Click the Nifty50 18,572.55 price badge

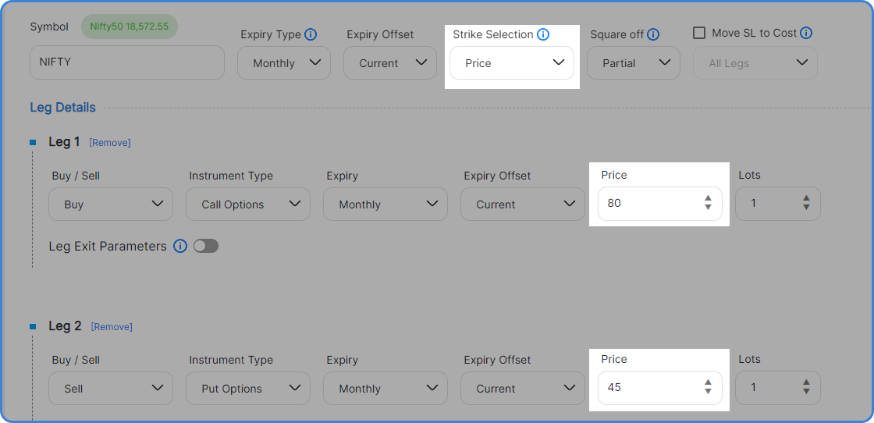tap(130, 27)
